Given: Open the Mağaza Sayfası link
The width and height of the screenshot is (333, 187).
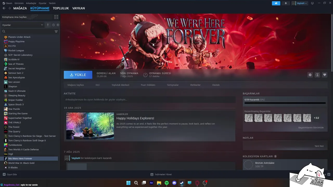Looking at the screenshot, I should tap(76, 85).
